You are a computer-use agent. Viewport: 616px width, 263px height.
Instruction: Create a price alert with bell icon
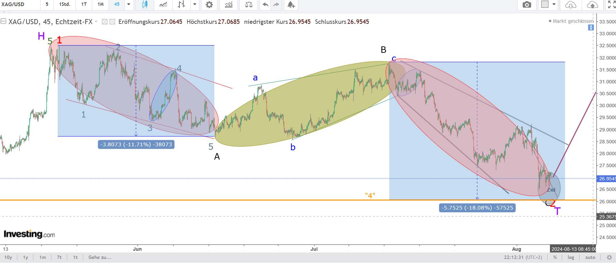point(291,4)
